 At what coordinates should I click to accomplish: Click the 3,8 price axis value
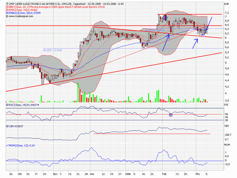coord(227,101)
